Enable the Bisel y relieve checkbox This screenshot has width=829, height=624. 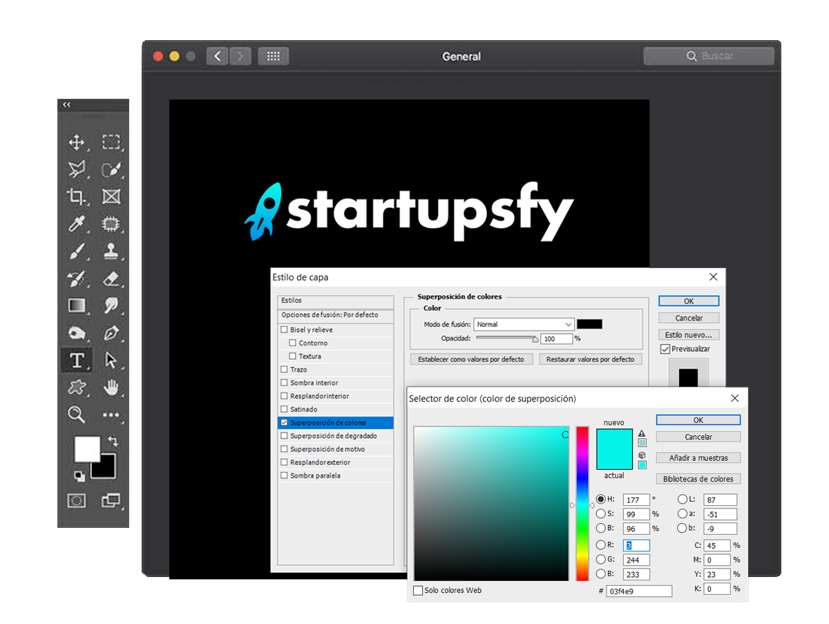(x=285, y=330)
